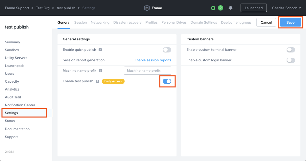
Task: Open Sandbox in the sidebar
Action: pyautogui.click(x=12, y=50)
